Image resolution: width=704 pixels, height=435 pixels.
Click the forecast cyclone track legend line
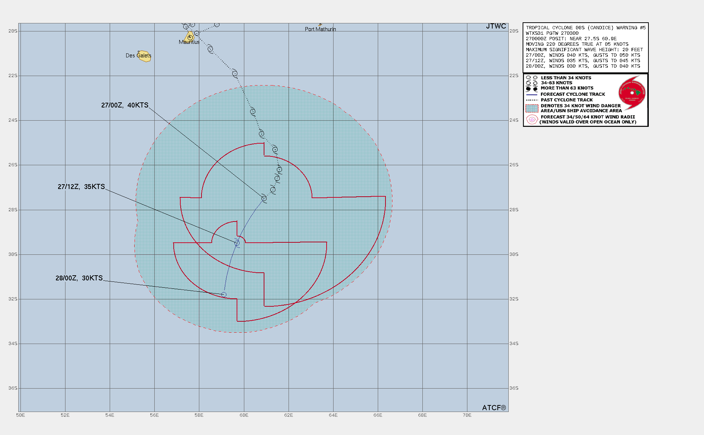[532, 95]
